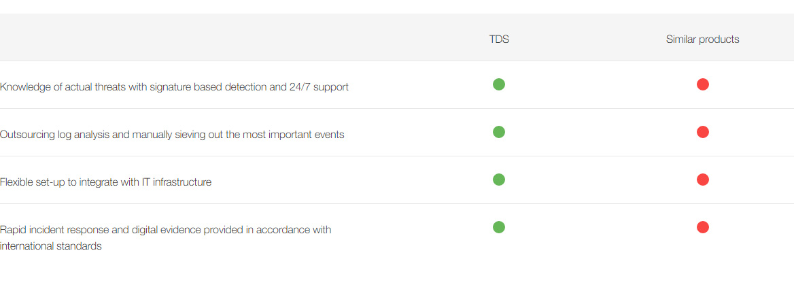The image size is (794, 287).
Task: Click green dot for flexible set-up row
Action: pos(499,180)
